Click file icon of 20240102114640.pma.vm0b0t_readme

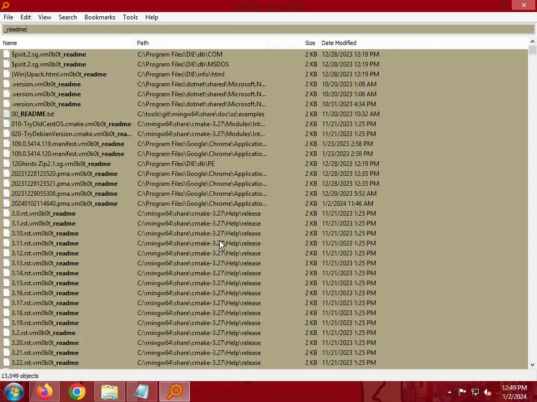pyautogui.click(x=6, y=204)
